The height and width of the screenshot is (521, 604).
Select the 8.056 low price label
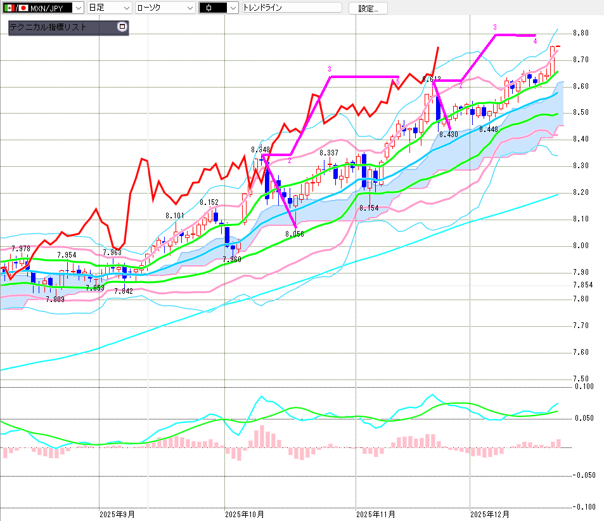(x=294, y=234)
